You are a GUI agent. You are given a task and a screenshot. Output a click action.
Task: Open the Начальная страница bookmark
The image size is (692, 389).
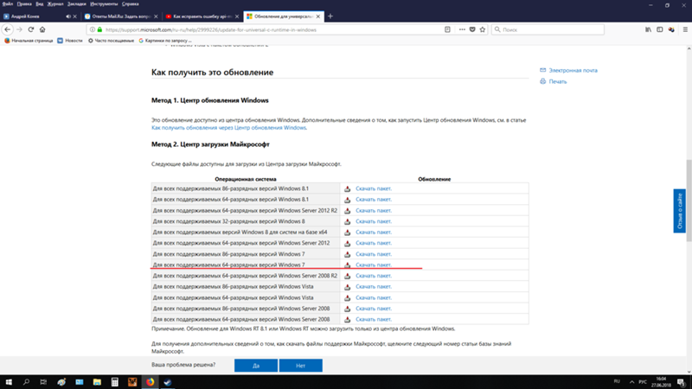coord(29,41)
